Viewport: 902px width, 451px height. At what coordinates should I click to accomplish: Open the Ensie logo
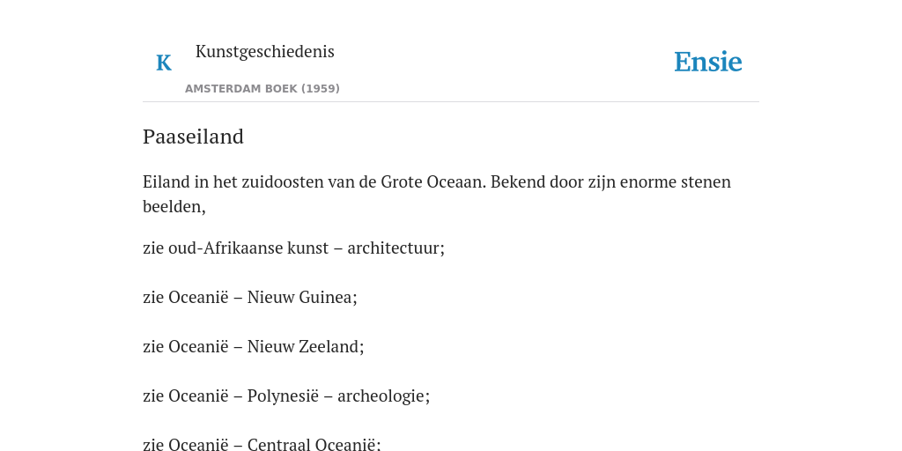pos(708,62)
